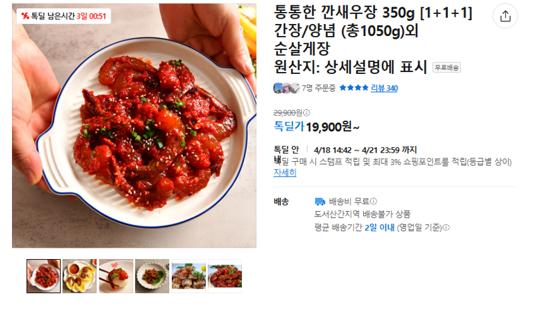Click the 톡딜 남은시간 countdown badge
Viewport: 533px width, 309px height.
(64, 16)
